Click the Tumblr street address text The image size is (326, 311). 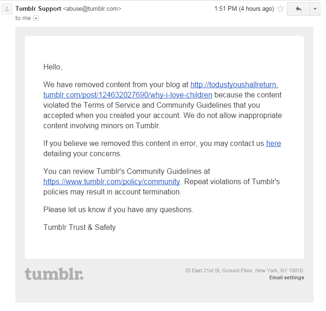pyautogui.click(x=244, y=270)
